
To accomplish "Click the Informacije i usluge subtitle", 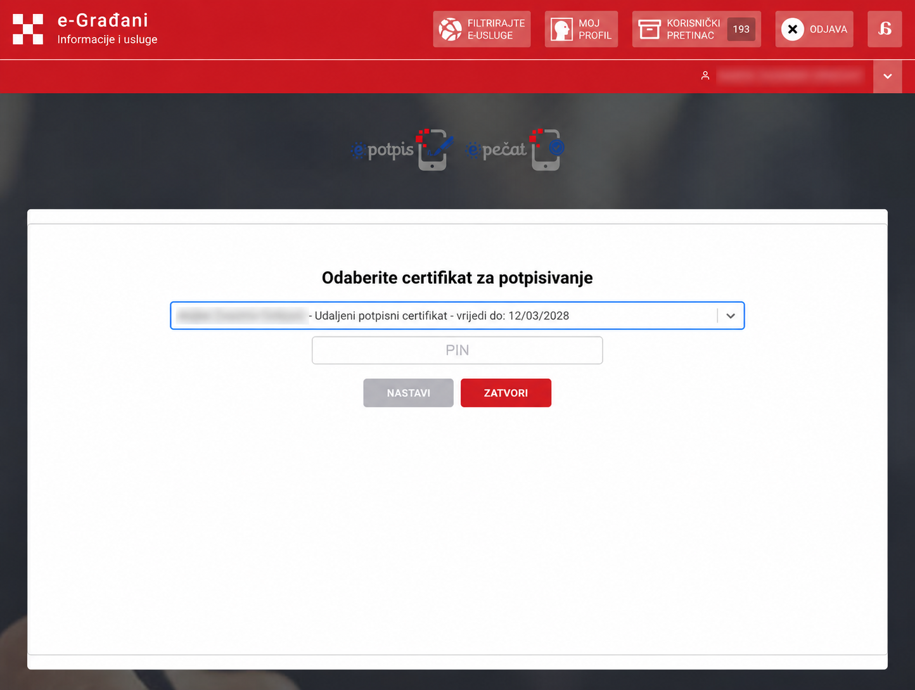I will point(107,39).
